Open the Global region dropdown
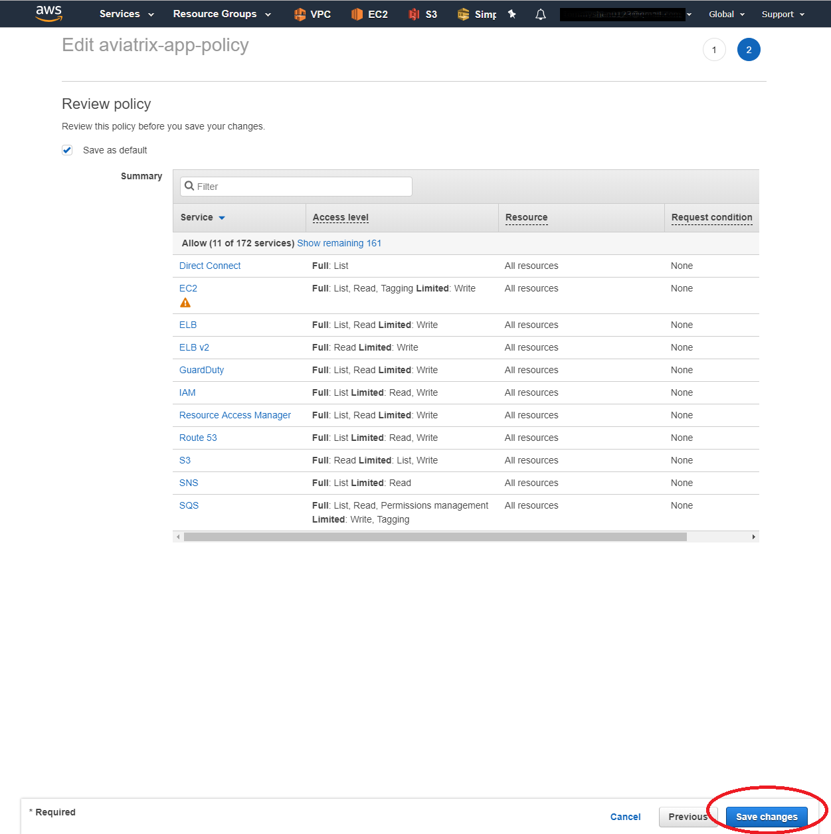The width and height of the screenshot is (831, 834). pos(726,14)
